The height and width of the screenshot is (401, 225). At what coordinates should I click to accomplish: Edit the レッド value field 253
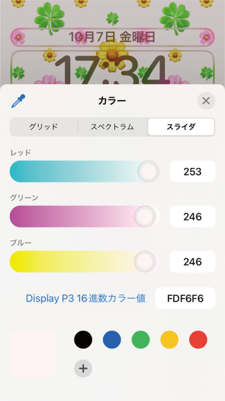point(193,172)
